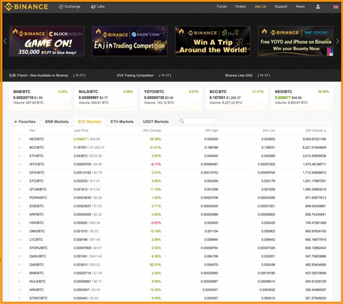Open the ARK/BTC pair
The image size is (343, 304).
[x=36, y=290]
